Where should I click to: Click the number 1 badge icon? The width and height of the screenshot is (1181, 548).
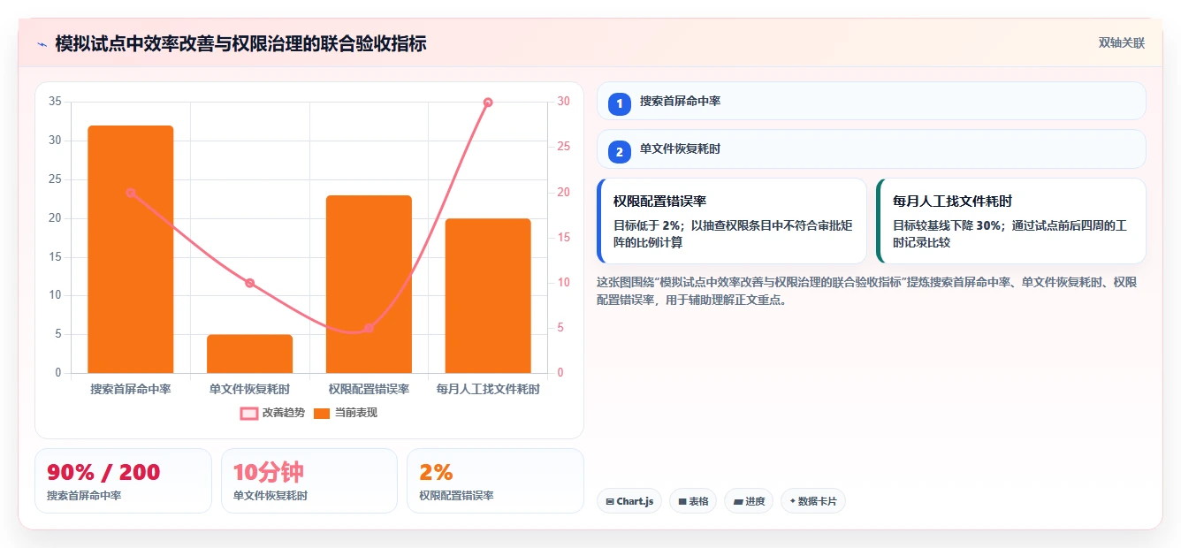[620, 103]
